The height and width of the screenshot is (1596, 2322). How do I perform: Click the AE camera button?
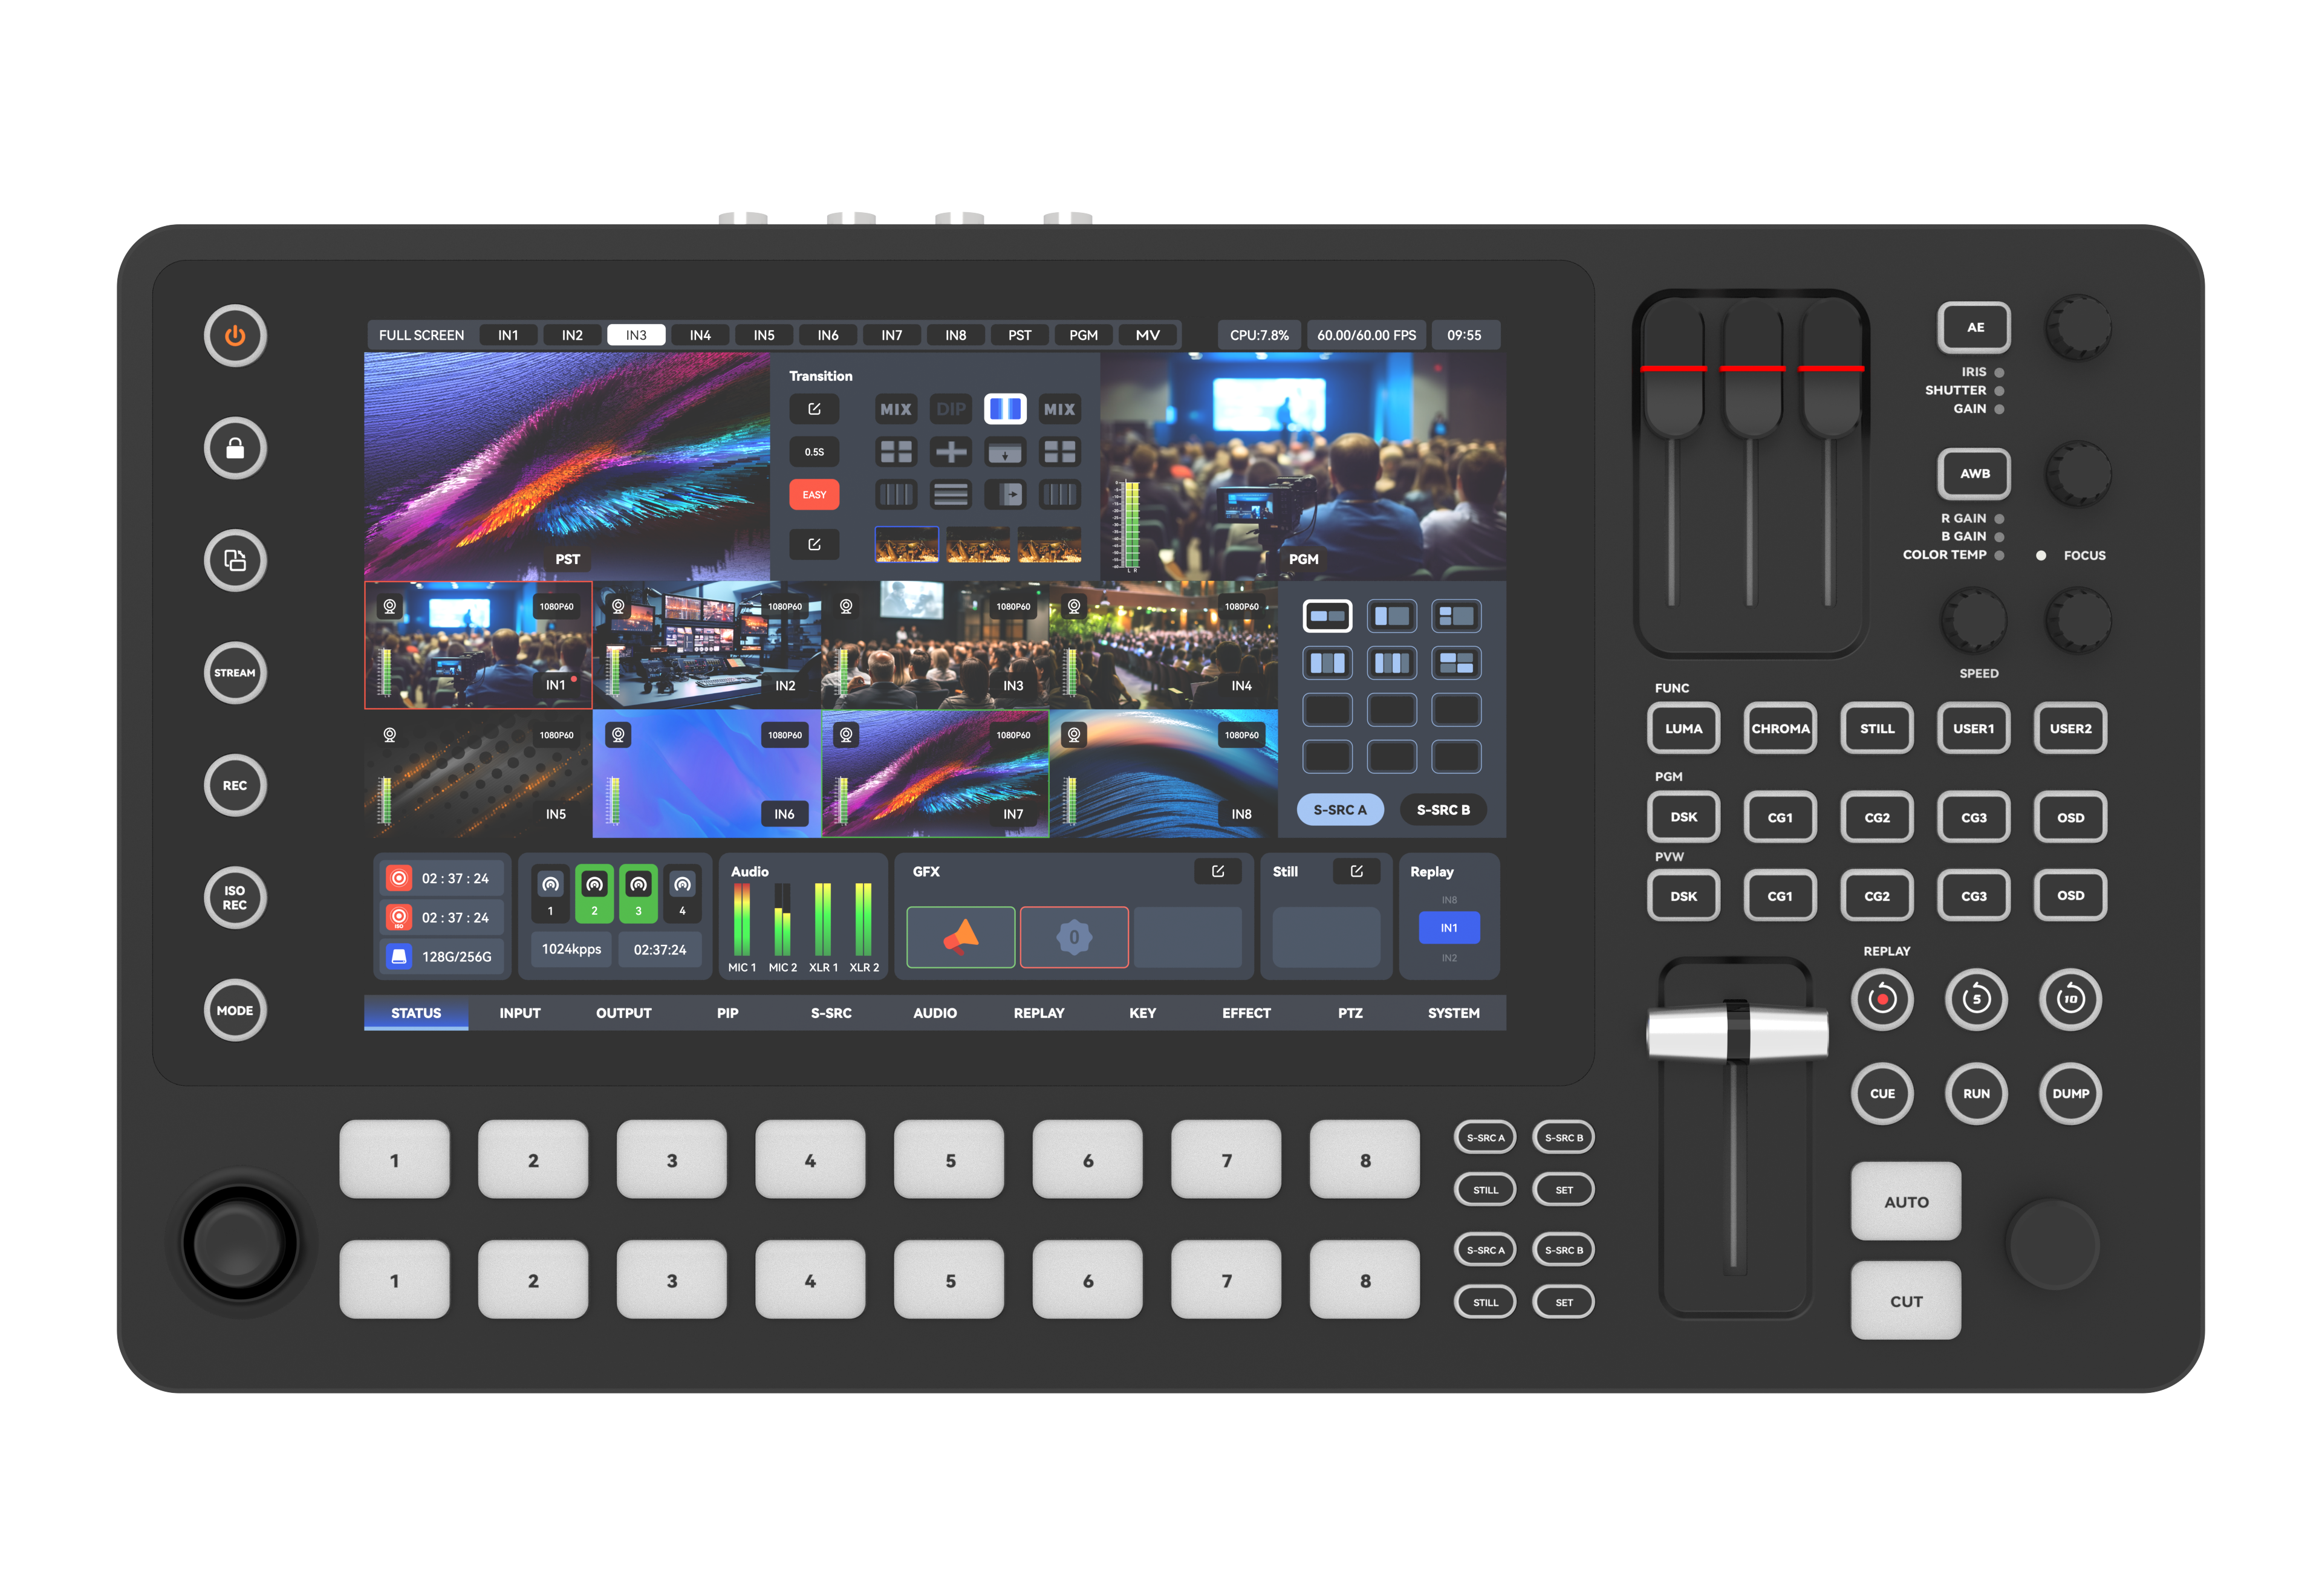point(1975,327)
